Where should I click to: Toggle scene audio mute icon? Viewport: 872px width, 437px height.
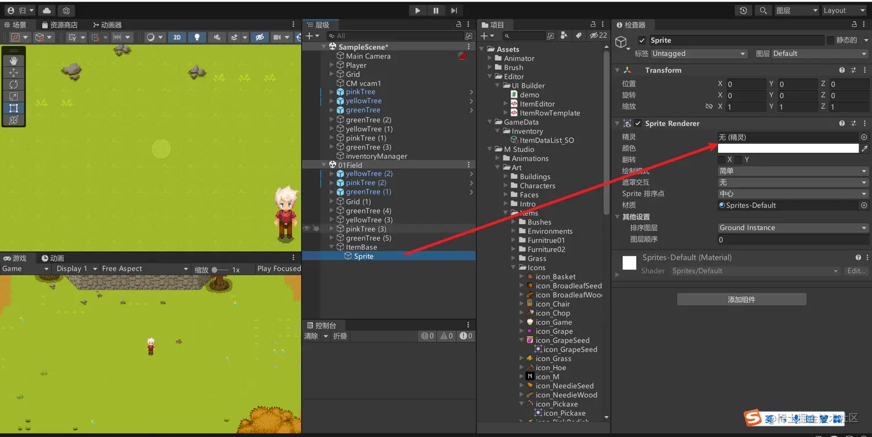point(216,37)
